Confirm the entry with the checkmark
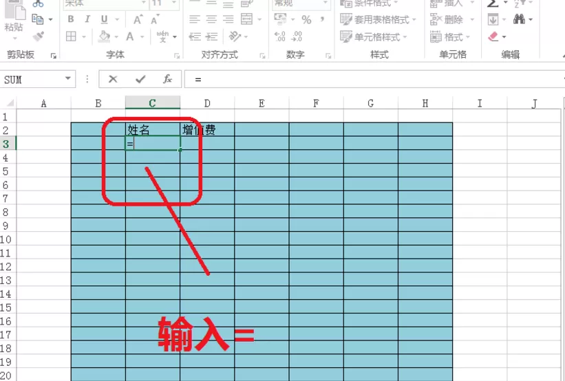565x381 pixels. tap(140, 79)
